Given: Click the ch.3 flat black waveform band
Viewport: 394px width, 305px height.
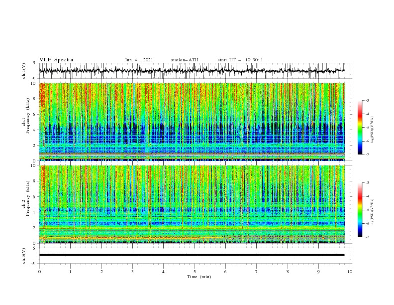Looking at the screenshot, I should pyautogui.click(x=192, y=255).
